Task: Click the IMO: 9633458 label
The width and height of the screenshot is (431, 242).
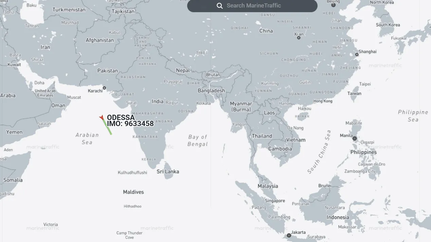Action: click(130, 124)
